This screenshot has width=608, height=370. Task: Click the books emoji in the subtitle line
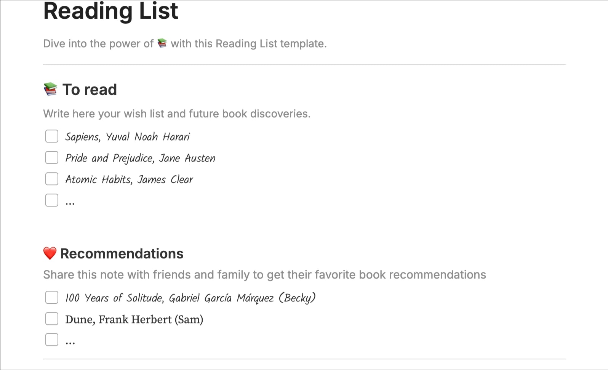click(x=162, y=43)
